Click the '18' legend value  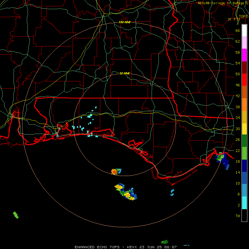[238, 161]
